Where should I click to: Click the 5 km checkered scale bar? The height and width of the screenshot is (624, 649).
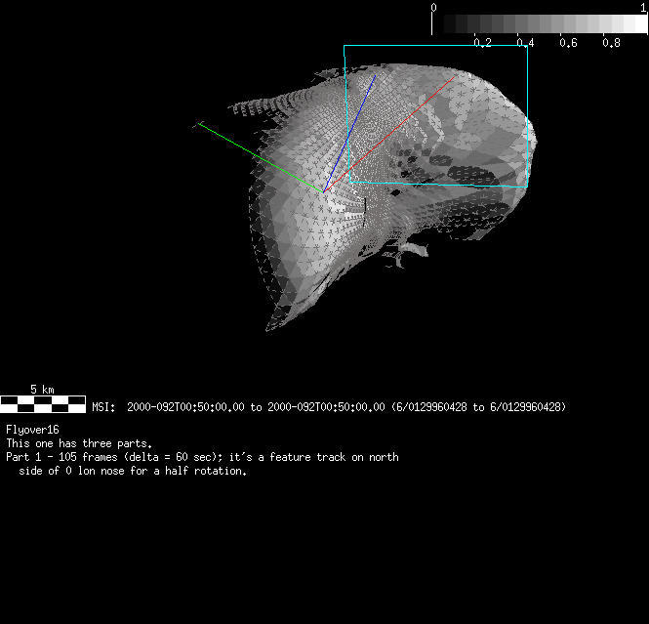tap(42, 402)
